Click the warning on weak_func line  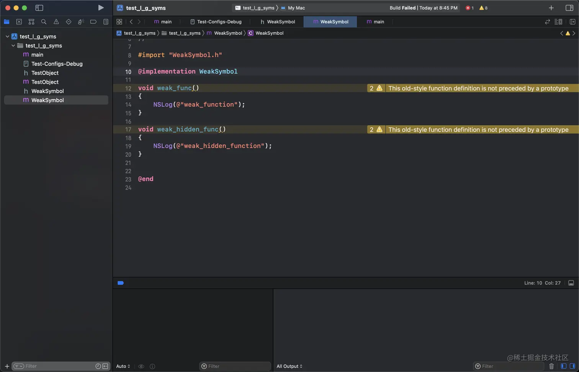point(379,88)
